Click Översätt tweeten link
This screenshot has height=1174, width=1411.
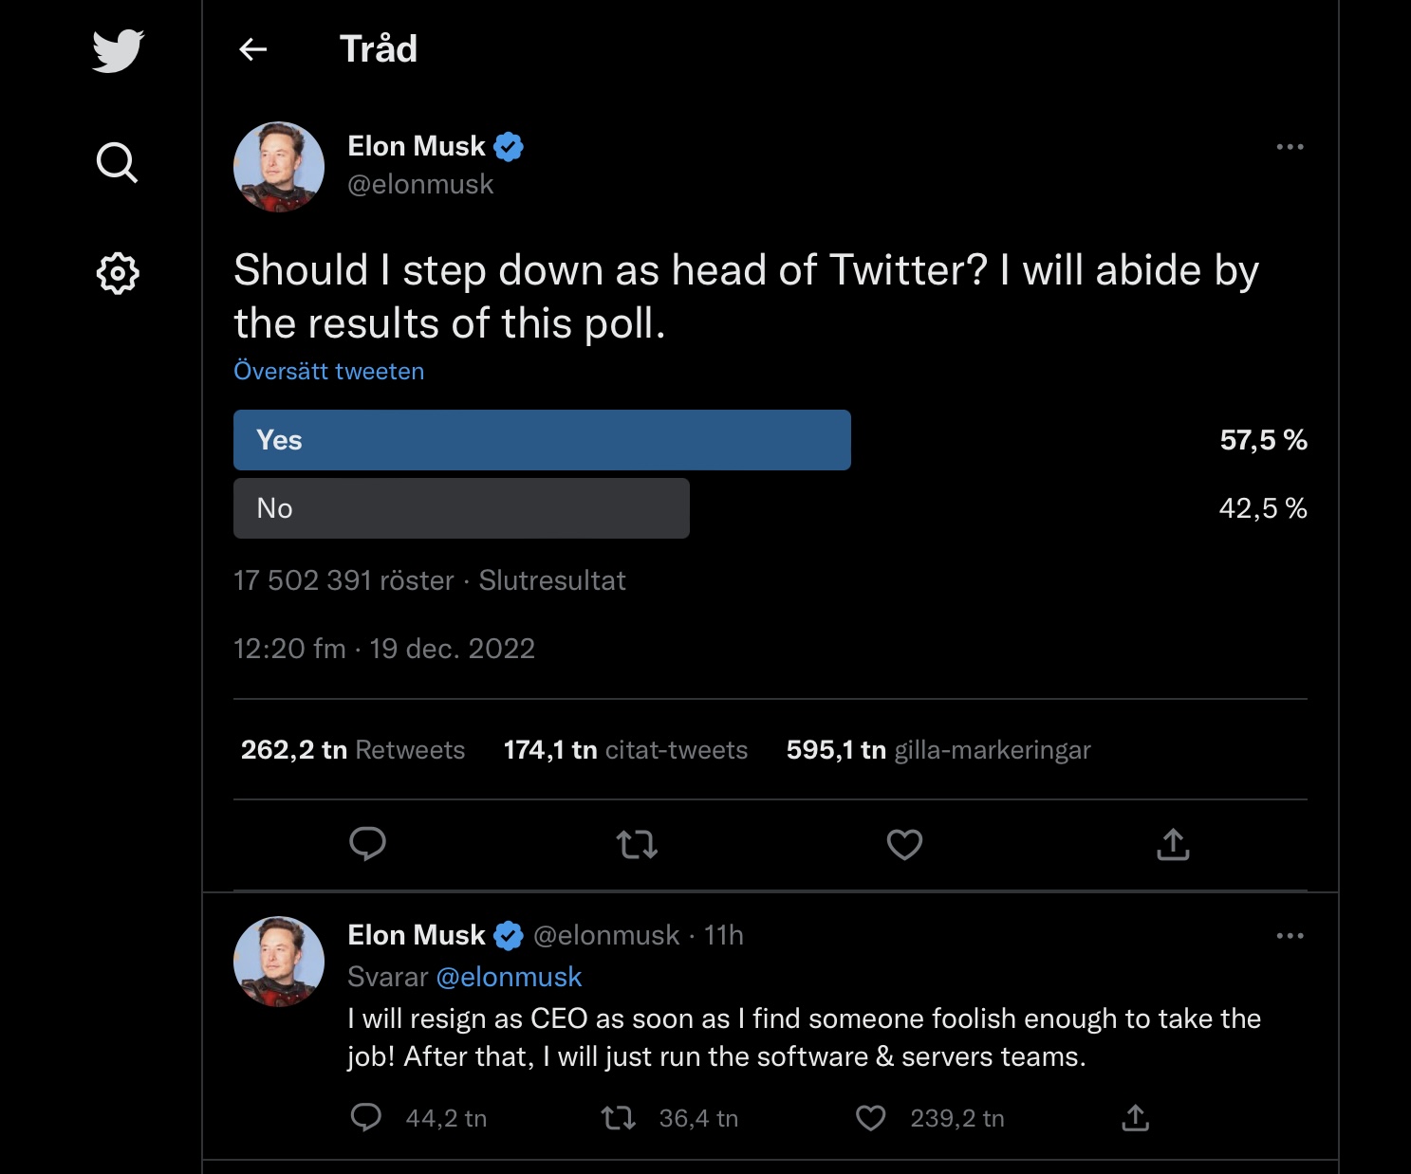[329, 371]
